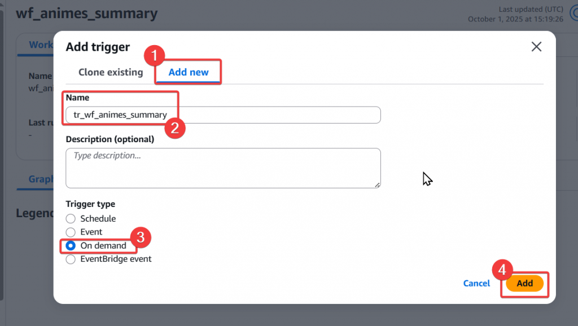Choose the On demand radio option

click(71, 246)
